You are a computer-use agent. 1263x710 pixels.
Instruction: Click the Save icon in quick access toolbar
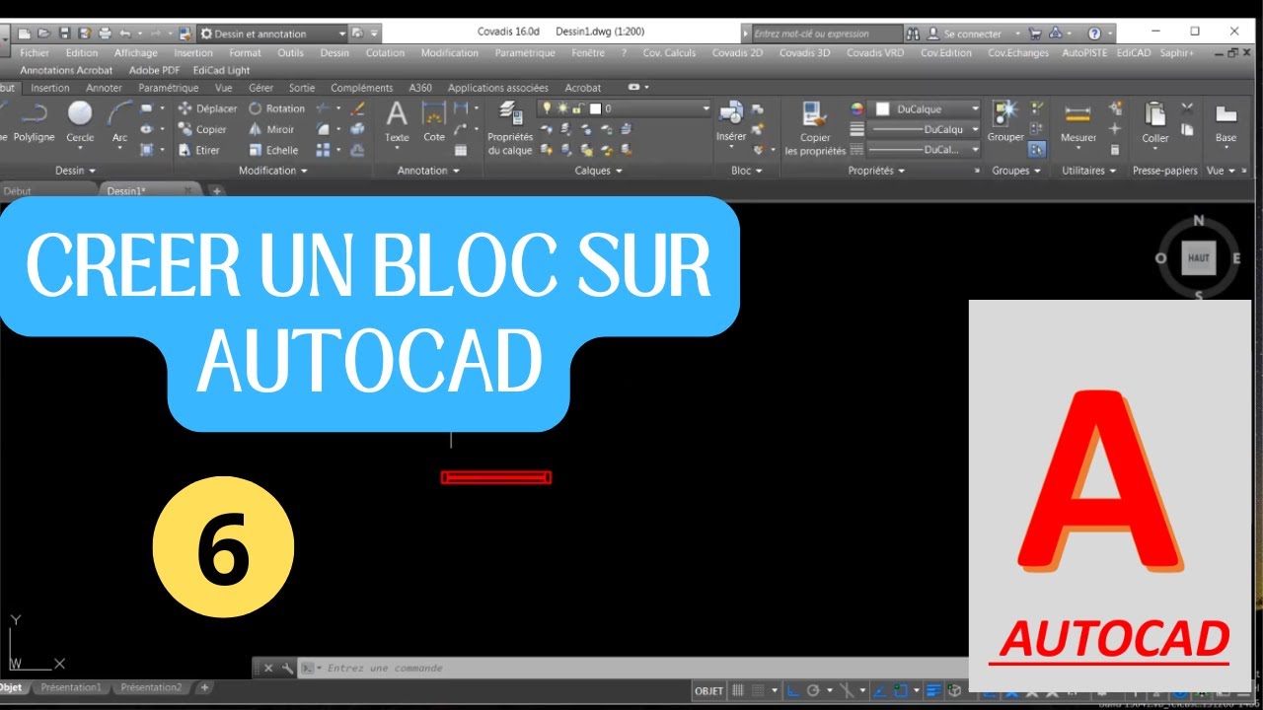pos(64,33)
